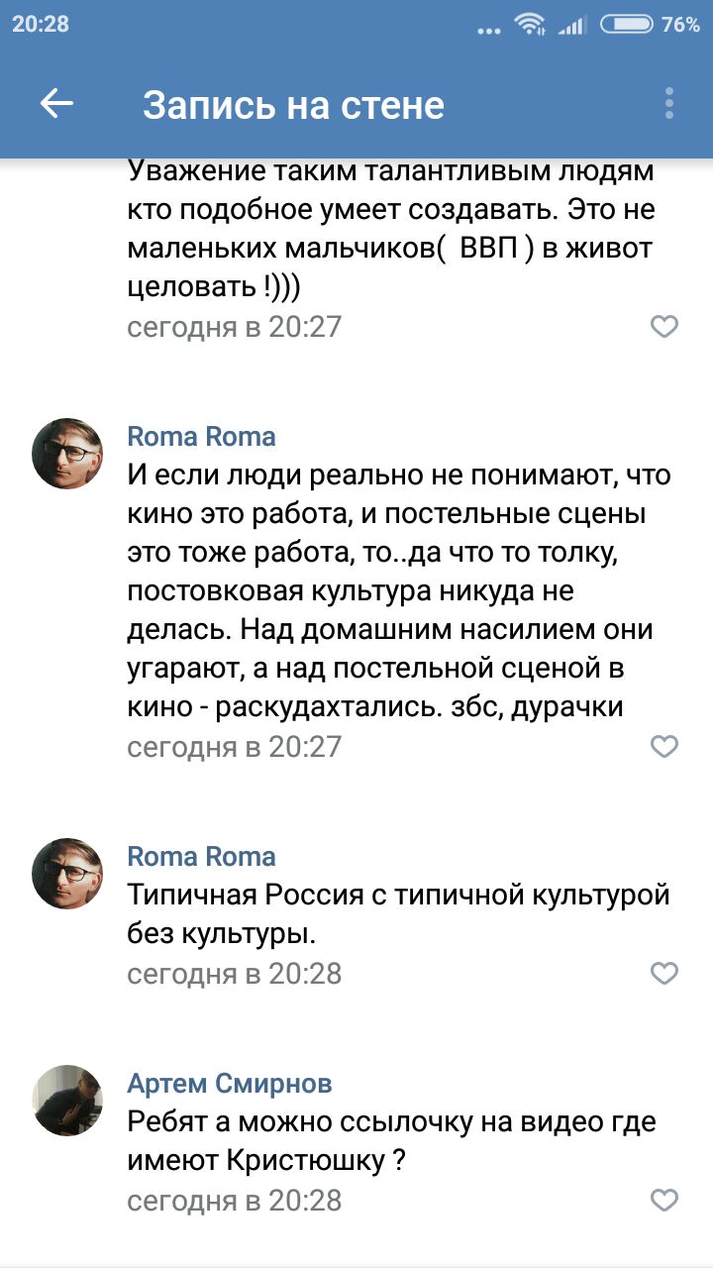Tap timestamp under 'Типичная Россия' comment
The image size is (713, 1268).
[x=235, y=974]
